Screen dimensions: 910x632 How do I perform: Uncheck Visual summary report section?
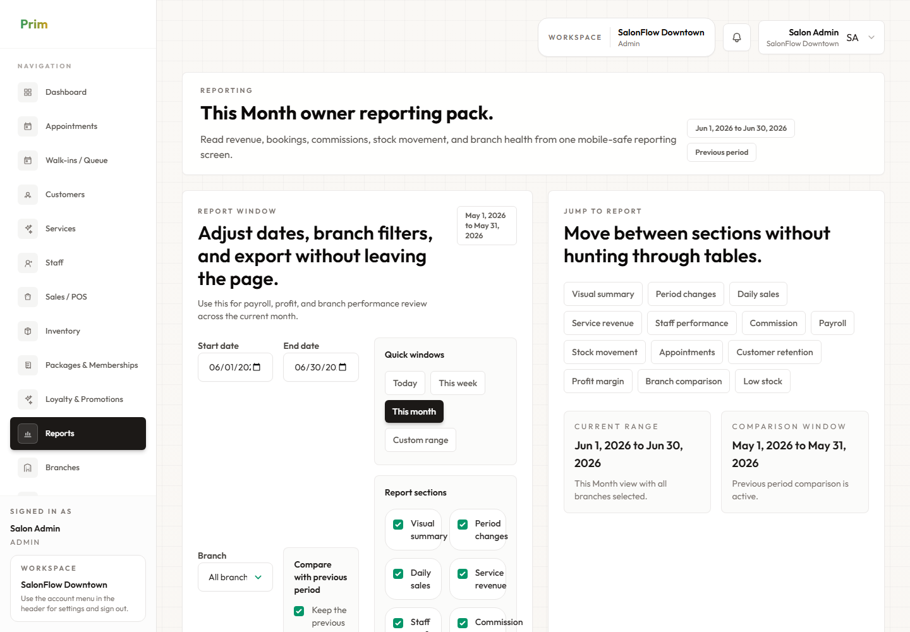pos(398,525)
